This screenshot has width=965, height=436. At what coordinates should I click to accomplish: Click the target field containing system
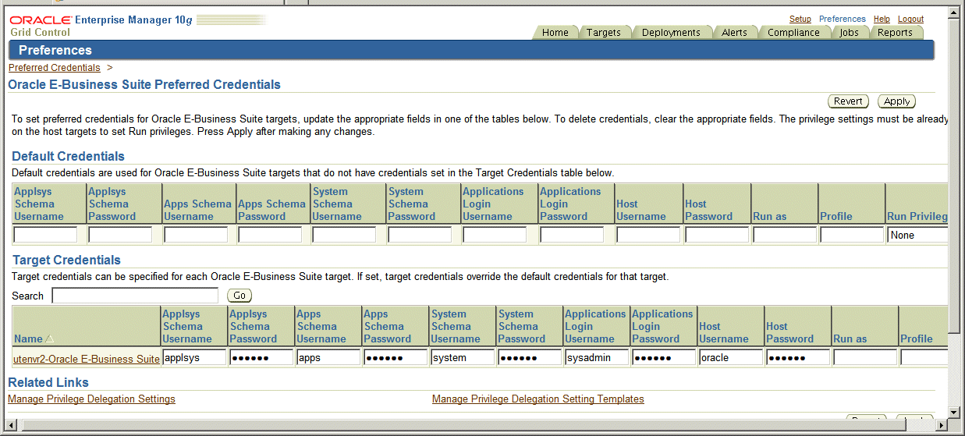click(x=463, y=358)
